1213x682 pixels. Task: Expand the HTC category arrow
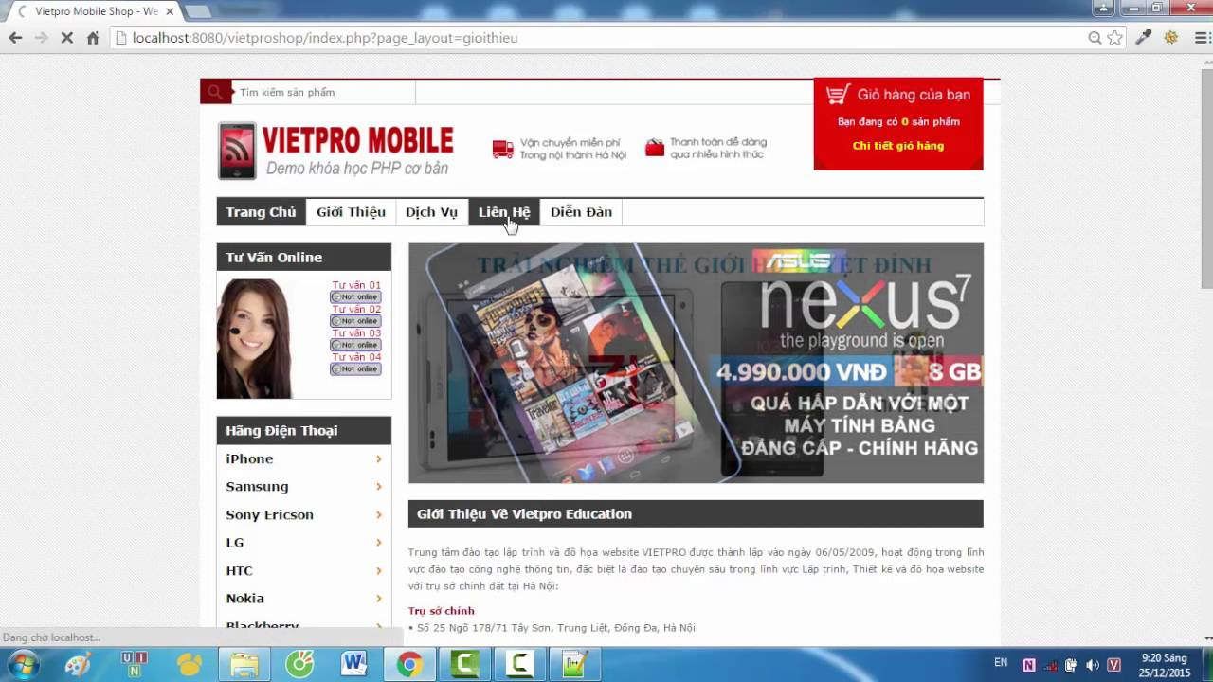378,571
